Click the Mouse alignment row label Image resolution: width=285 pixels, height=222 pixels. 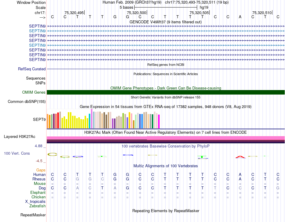pos(40,184)
